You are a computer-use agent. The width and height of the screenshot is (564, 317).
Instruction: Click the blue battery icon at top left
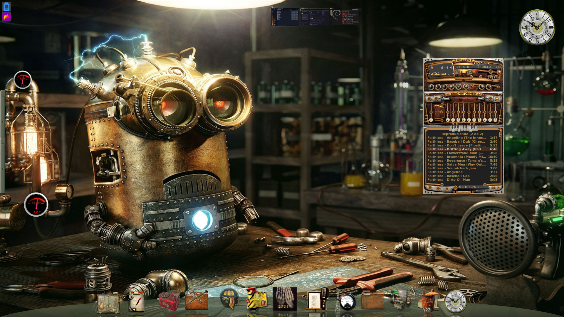6,6
